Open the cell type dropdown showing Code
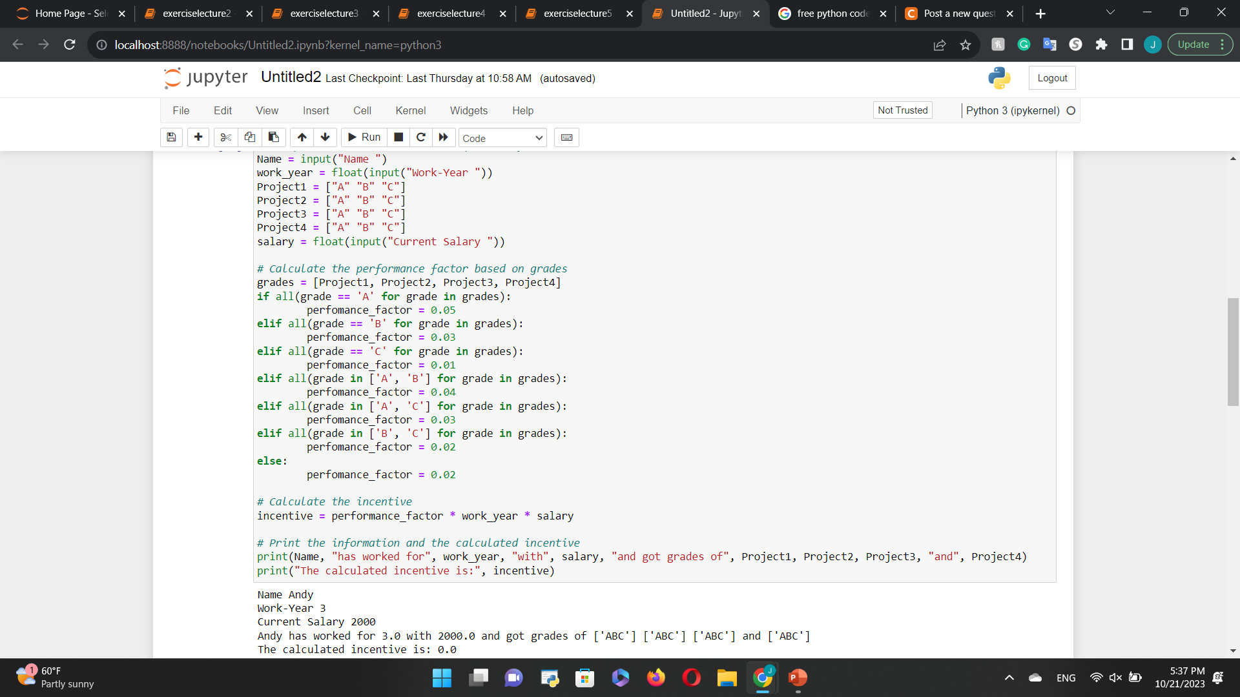Screen dimensions: 1240x697 pyautogui.click(x=502, y=137)
